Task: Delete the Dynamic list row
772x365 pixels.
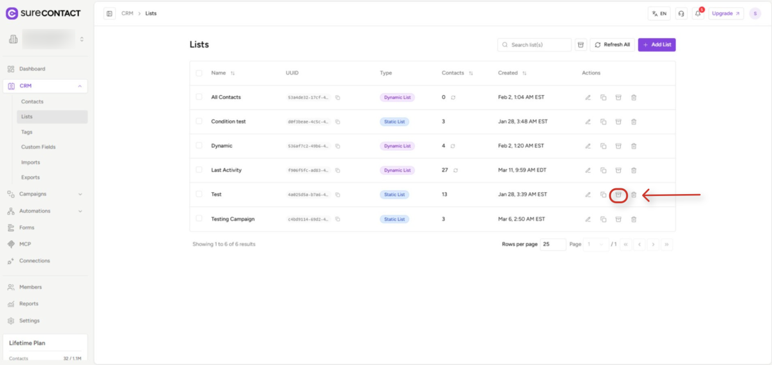Action: click(x=634, y=146)
